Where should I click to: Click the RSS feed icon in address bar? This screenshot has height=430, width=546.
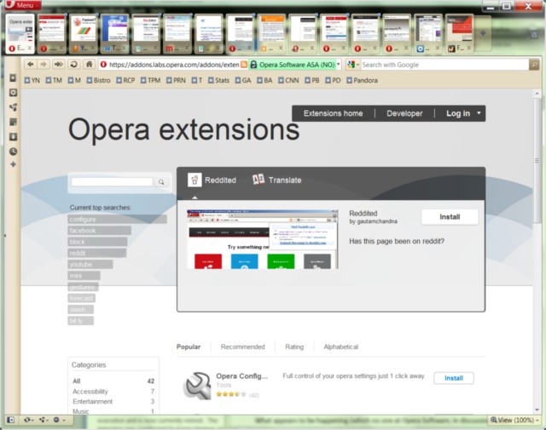(244, 65)
